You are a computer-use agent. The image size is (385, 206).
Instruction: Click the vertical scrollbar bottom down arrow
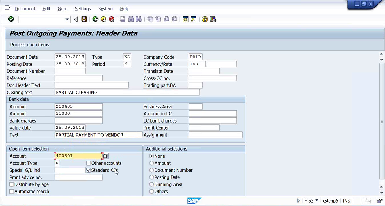(382, 193)
